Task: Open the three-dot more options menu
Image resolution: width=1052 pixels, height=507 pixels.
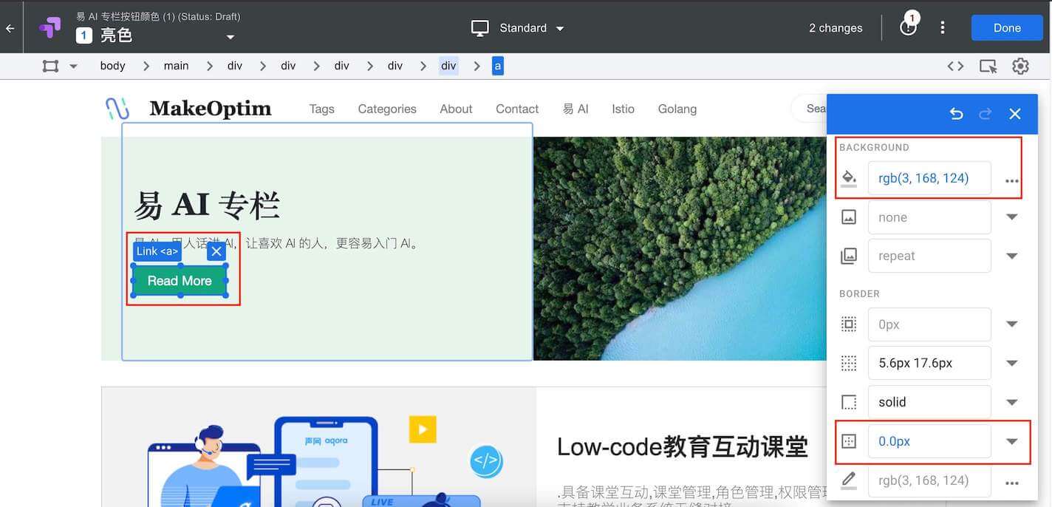Action: [x=942, y=27]
